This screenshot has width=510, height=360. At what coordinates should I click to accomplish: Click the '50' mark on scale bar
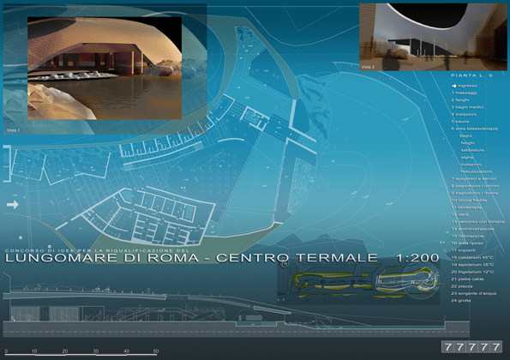pos(156,351)
